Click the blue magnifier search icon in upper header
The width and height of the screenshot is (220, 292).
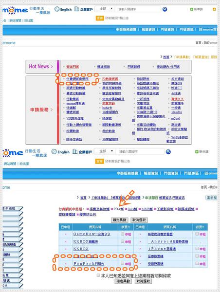(165, 9)
